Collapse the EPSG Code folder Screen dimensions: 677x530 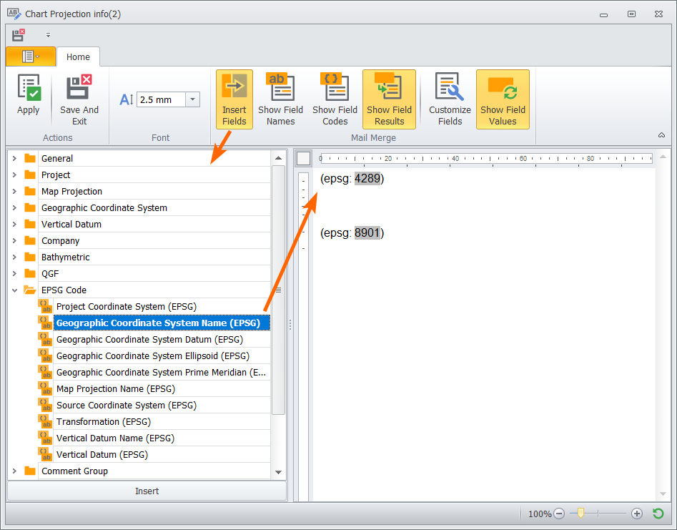point(15,290)
